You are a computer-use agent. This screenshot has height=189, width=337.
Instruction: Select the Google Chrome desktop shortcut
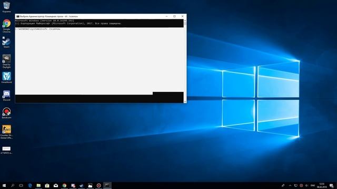pos(6,26)
